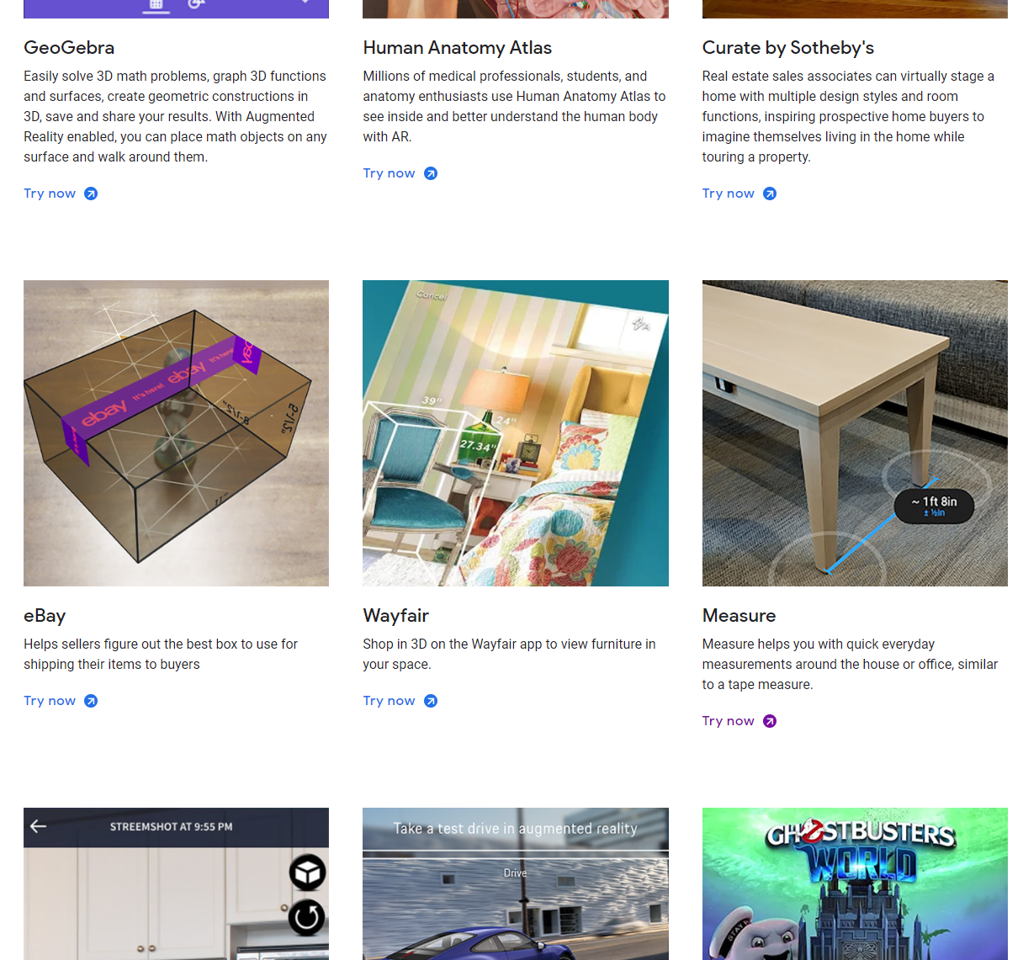Viewport: 1023px width, 960px height.
Task: Click Curate by Sotheby's Try now launch icon
Action: point(769,194)
